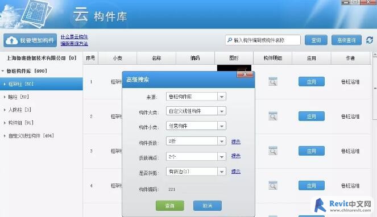This screenshot has width=377, height=217.
Task: Open component details magnifier in row 2
Action: (273, 116)
